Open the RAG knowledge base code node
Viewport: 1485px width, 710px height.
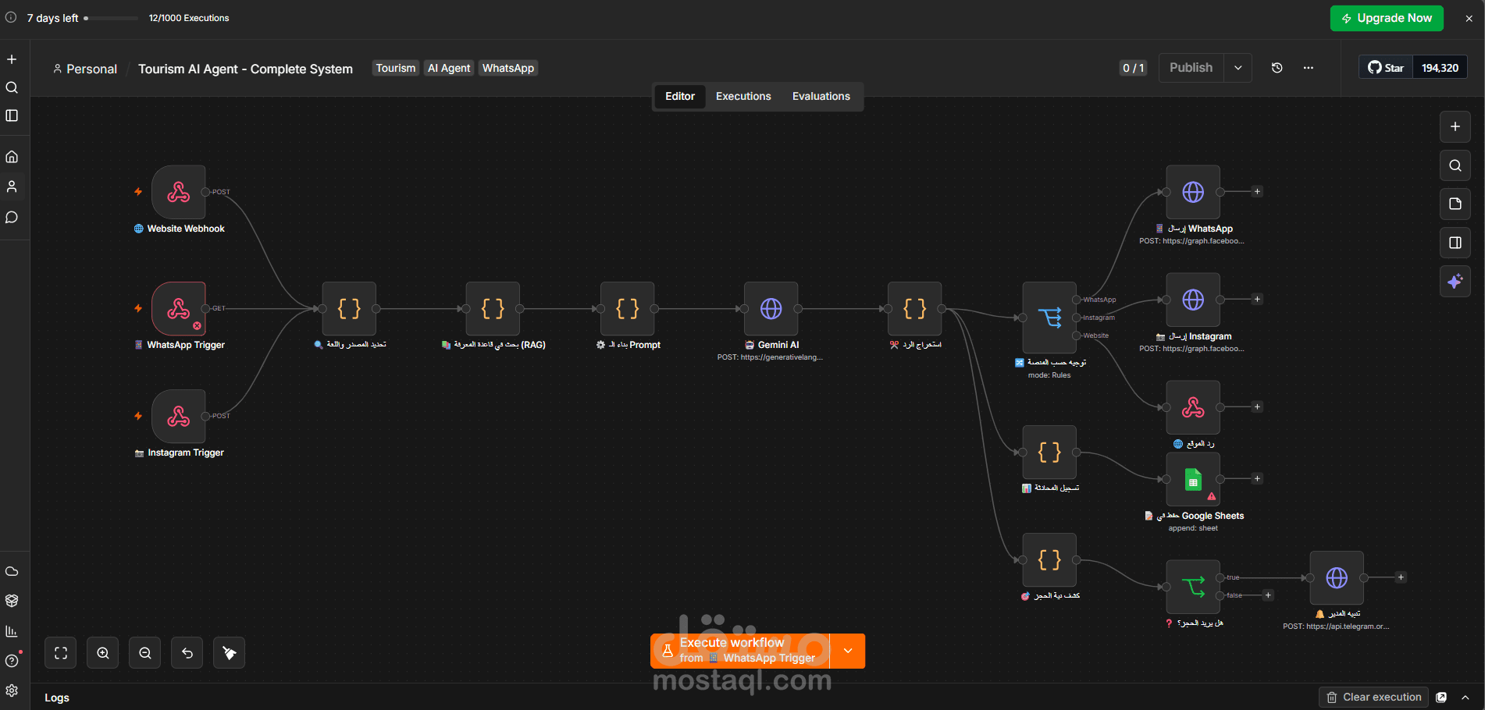tap(493, 309)
